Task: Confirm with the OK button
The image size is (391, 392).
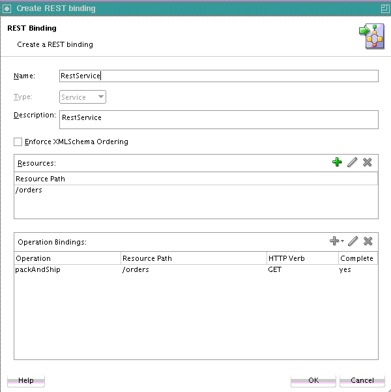Action: pyautogui.click(x=313, y=380)
